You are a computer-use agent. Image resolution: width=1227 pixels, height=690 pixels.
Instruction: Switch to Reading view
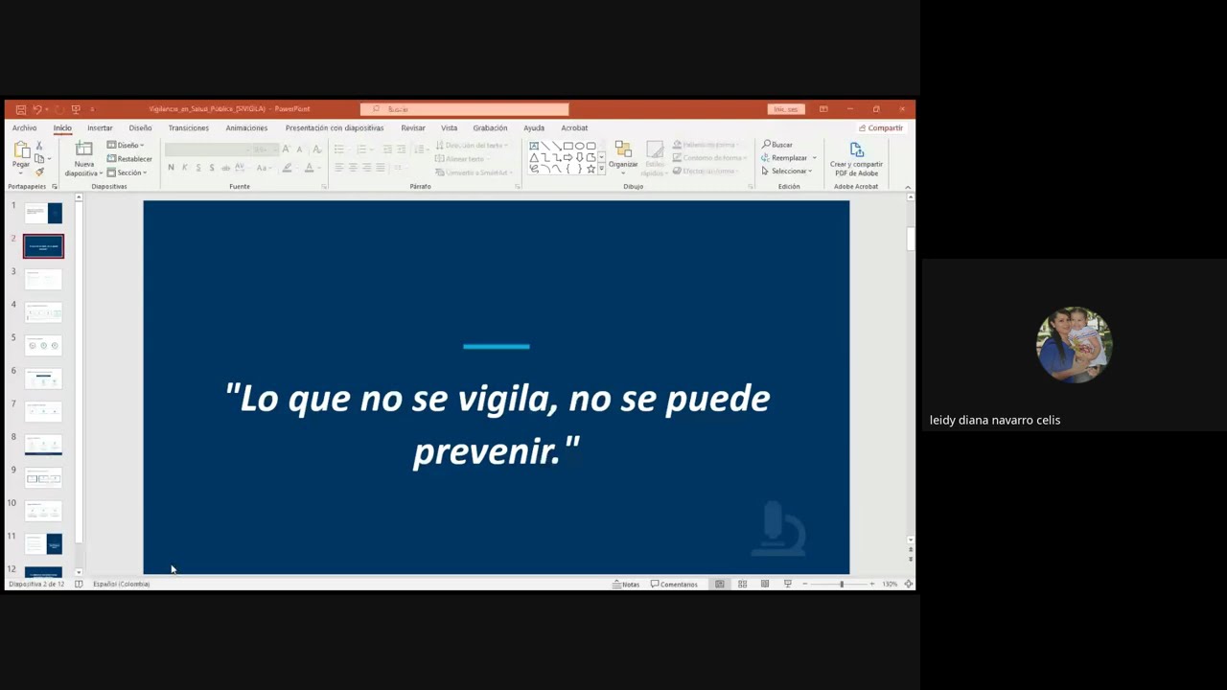[x=765, y=584]
